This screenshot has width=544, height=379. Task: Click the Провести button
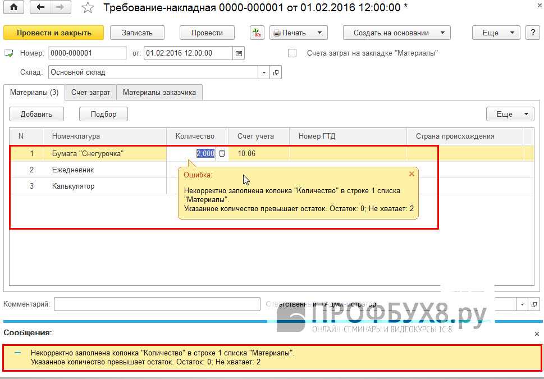pos(207,33)
